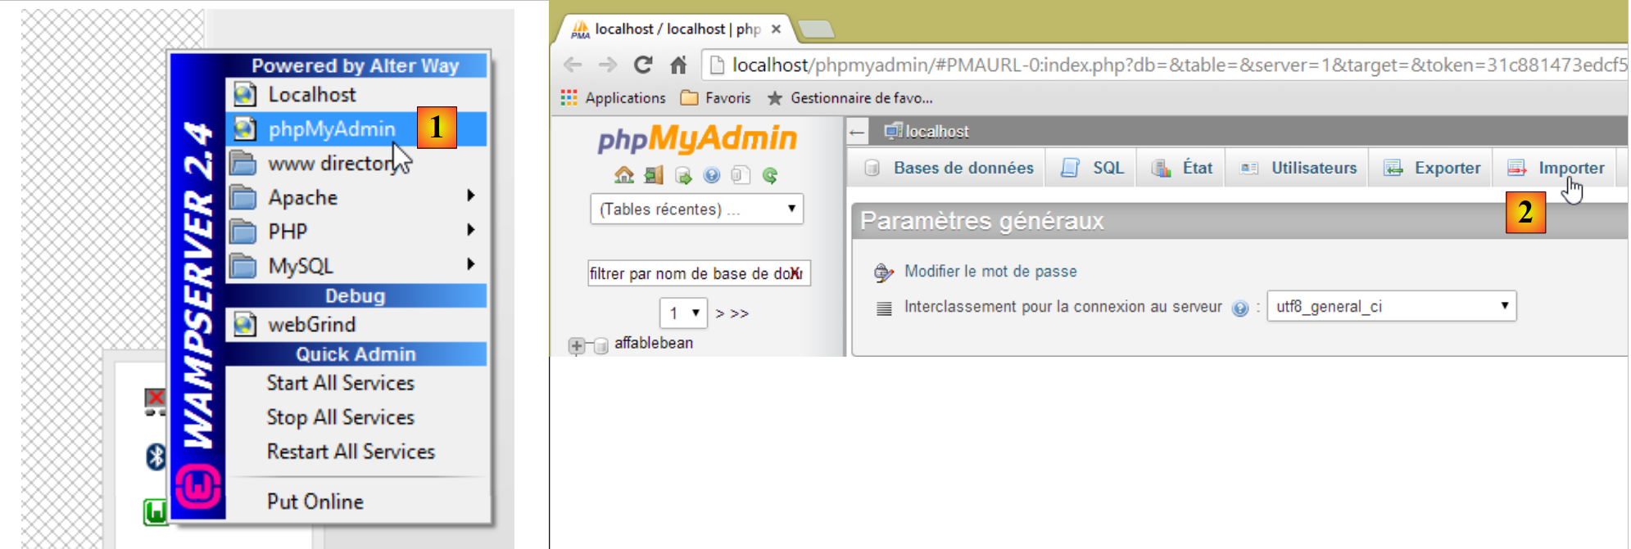Expand the Apache submenu
Screen dimensions: 1631x549
pos(470,196)
